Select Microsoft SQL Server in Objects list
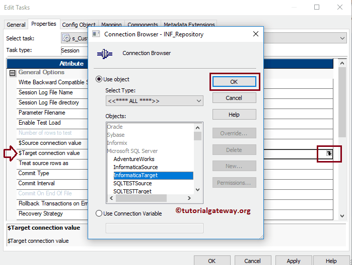 132,151
